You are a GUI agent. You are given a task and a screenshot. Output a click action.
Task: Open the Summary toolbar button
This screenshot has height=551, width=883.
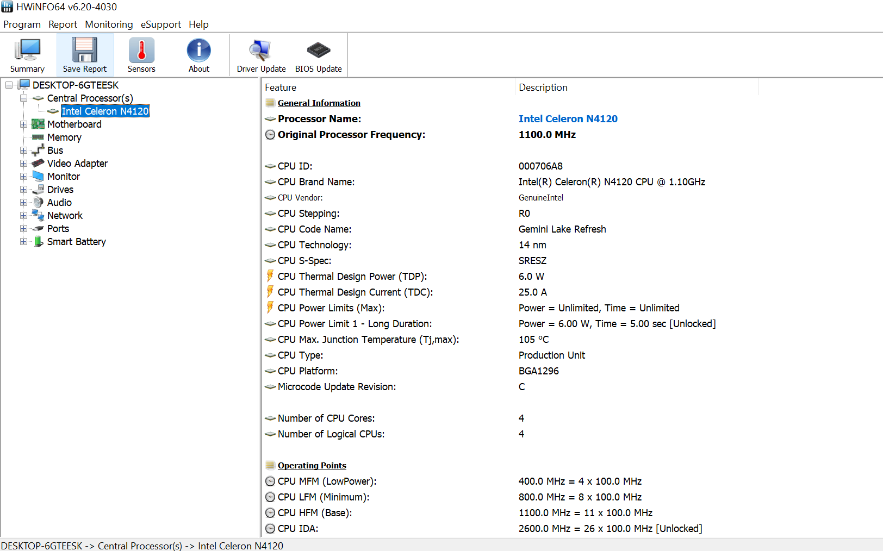click(x=27, y=55)
